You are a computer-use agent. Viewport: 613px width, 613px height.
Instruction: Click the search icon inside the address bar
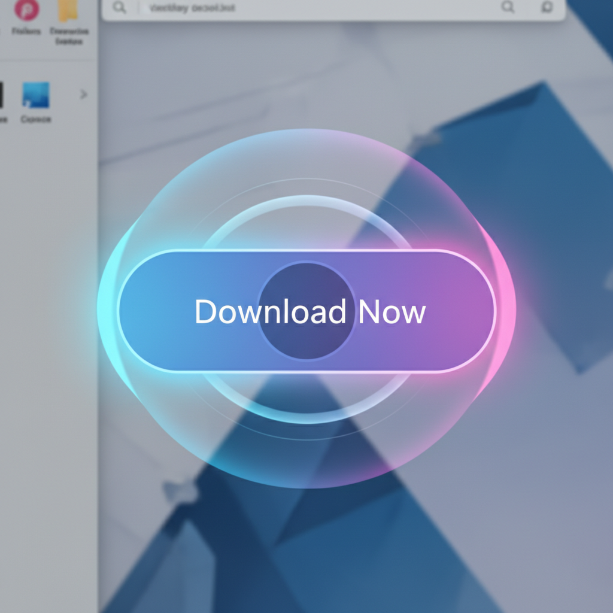point(120,8)
